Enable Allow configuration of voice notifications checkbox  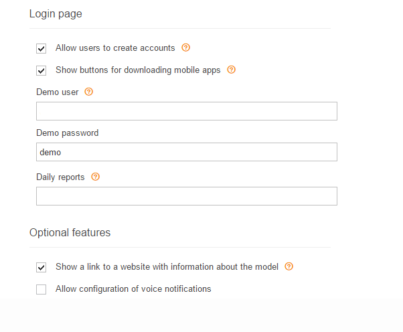(x=41, y=290)
